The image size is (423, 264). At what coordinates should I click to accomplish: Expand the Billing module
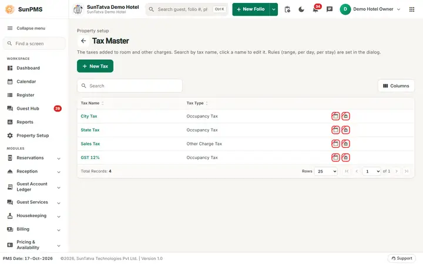(34, 229)
